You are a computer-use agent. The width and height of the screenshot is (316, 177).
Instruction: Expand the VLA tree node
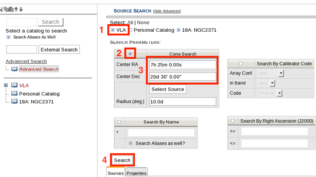[6, 85]
